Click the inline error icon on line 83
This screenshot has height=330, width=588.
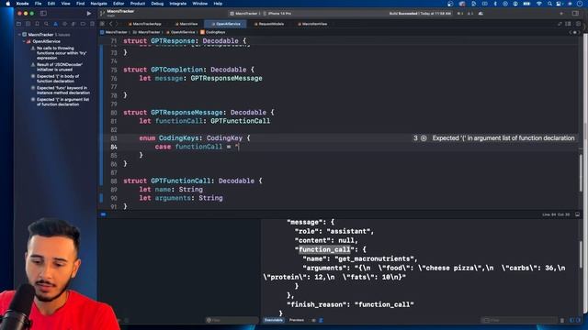pos(424,138)
